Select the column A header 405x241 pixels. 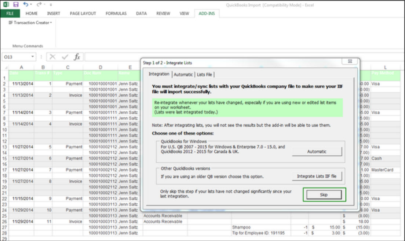[x=21, y=67]
